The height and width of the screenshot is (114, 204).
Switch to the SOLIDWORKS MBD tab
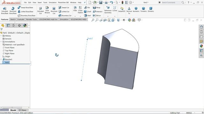pos(78,20)
